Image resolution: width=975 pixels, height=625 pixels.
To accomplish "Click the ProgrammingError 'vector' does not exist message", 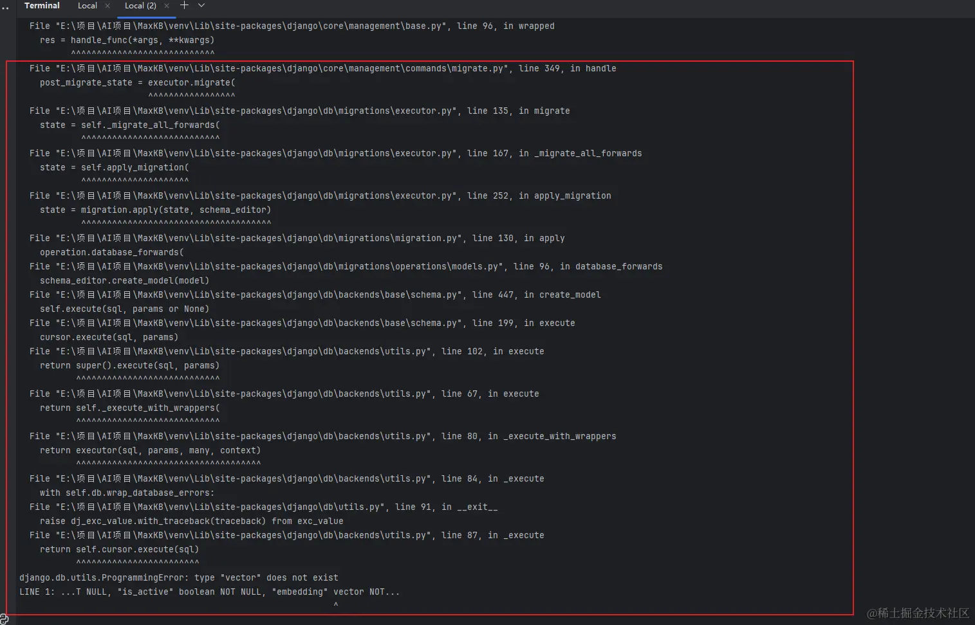I will [179, 578].
